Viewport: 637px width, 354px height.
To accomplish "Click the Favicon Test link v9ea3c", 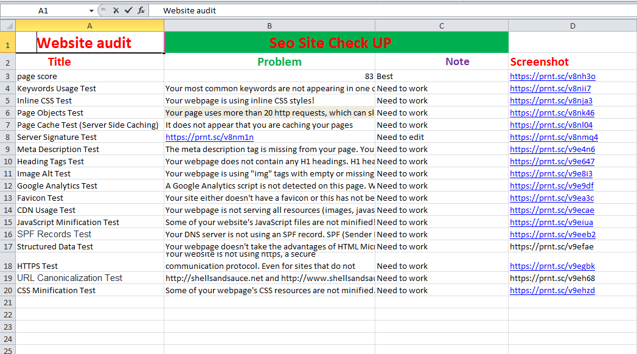I will pyautogui.click(x=552, y=198).
